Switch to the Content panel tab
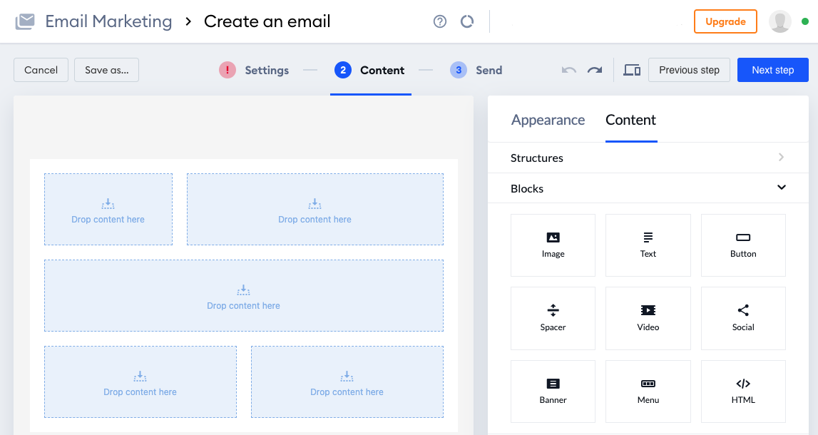818x435 pixels. coord(630,120)
